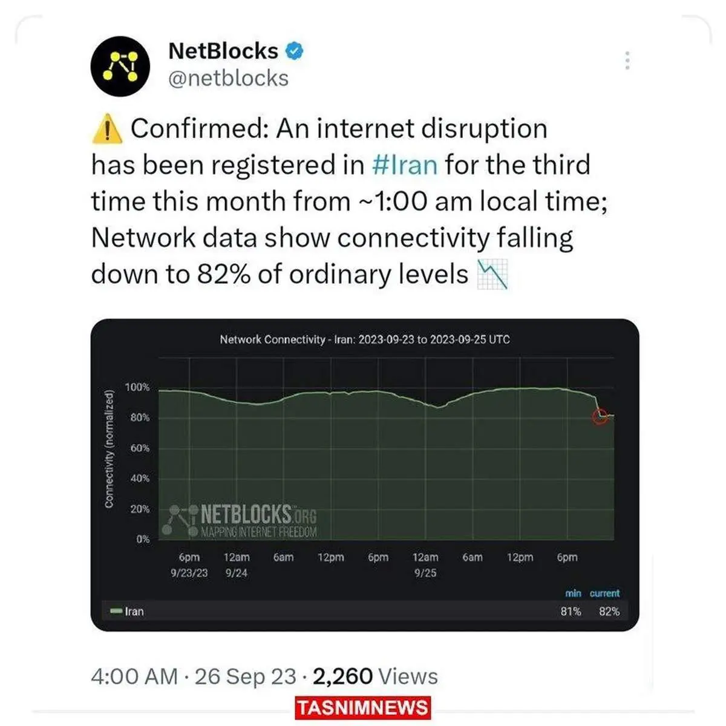
Task: Open the @netblocks handle link
Action: (228, 79)
